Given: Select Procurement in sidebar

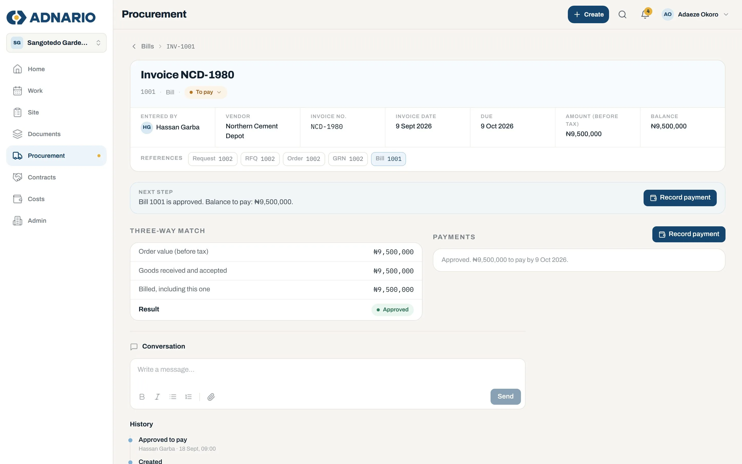Looking at the screenshot, I should (56, 156).
